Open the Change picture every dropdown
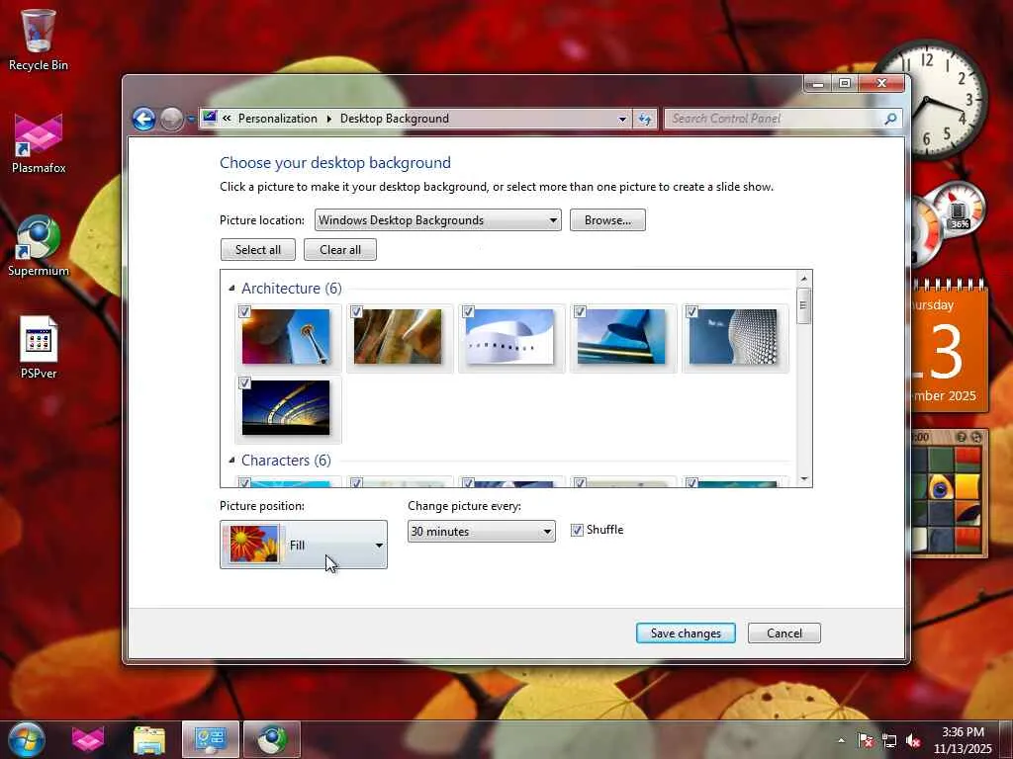Image resolution: width=1013 pixels, height=759 pixels. (x=482, y=531)
